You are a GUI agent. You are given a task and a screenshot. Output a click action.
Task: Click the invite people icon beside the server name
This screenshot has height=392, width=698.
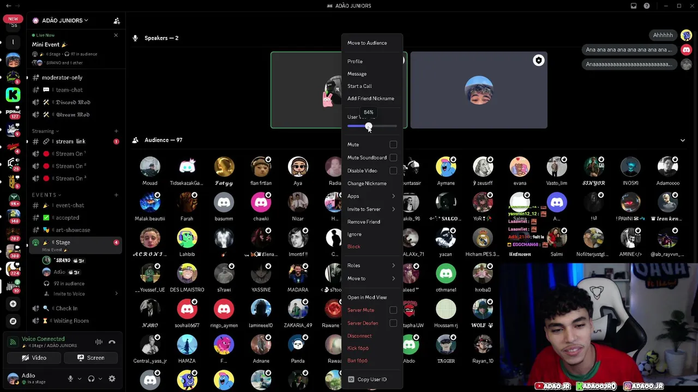coord(117,21)
